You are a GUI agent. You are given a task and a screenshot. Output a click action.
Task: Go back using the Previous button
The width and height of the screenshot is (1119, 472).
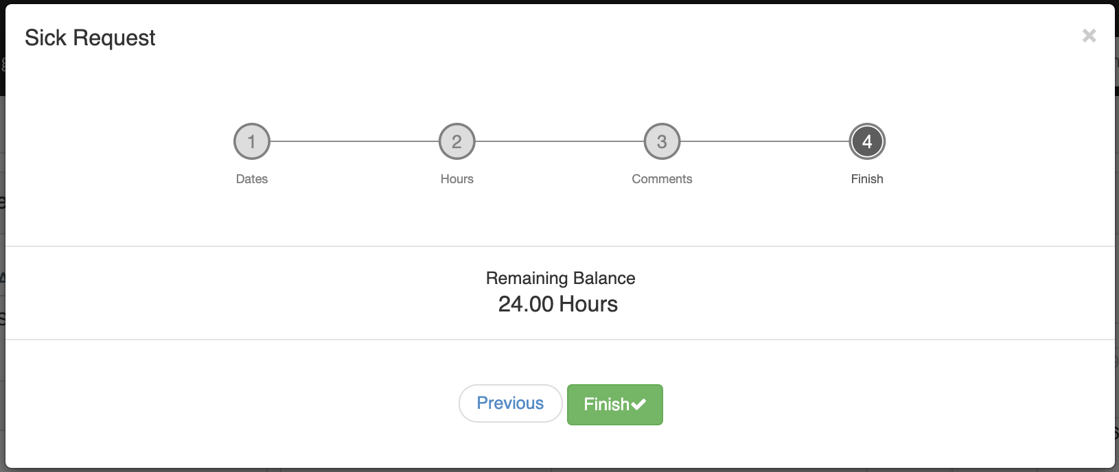510,403
